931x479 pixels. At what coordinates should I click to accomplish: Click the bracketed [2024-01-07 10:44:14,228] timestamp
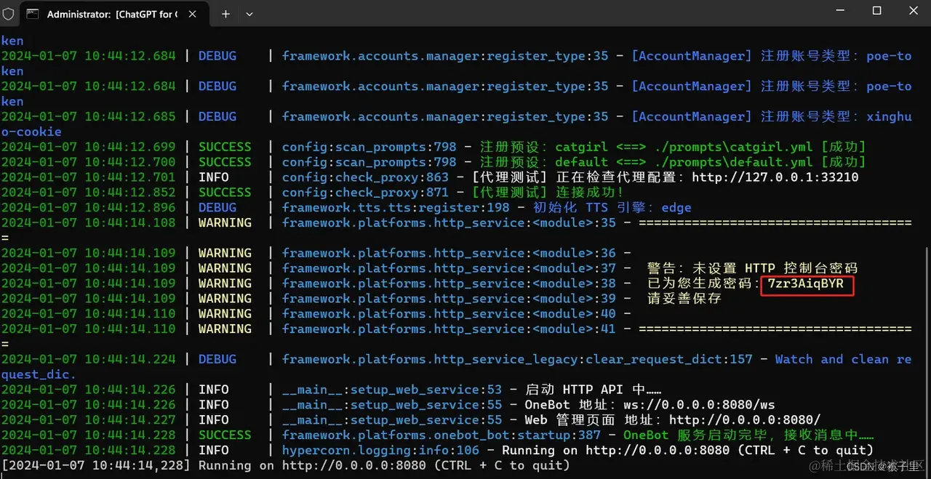97,466
